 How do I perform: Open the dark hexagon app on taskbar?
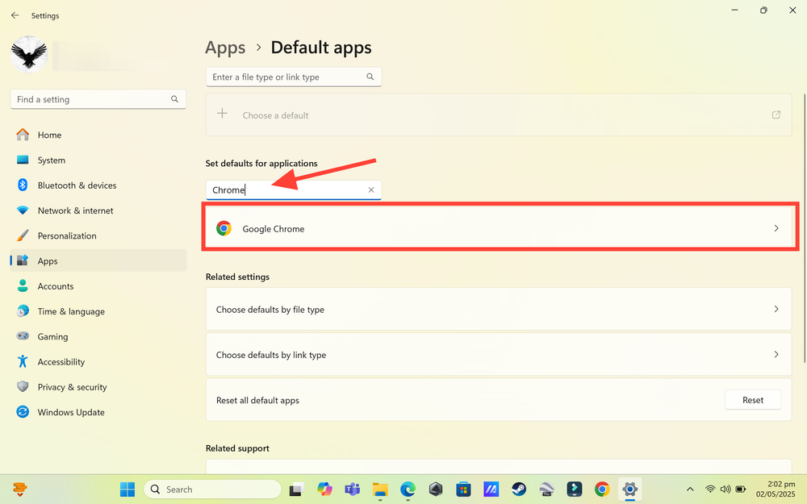point(436,489)
